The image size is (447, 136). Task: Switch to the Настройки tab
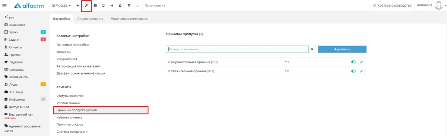pos(61,18)
